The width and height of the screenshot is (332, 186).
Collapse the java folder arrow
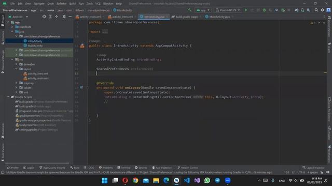click(x=12, y=32)
